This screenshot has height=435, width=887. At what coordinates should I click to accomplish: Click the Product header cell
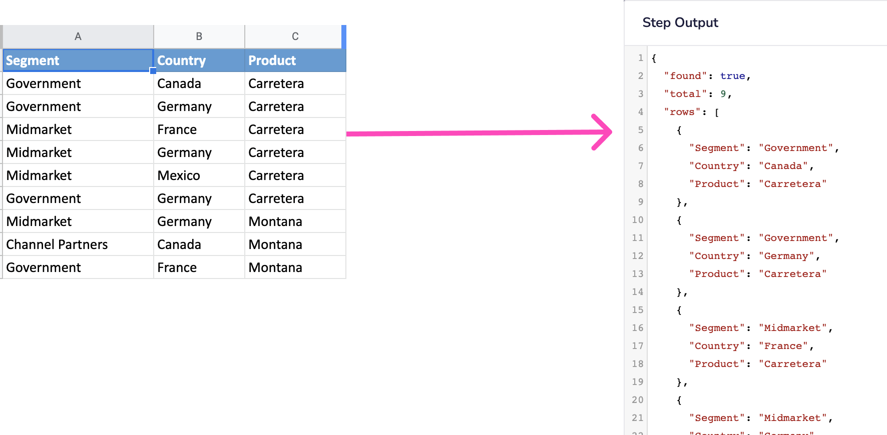(x=295, y=60)
